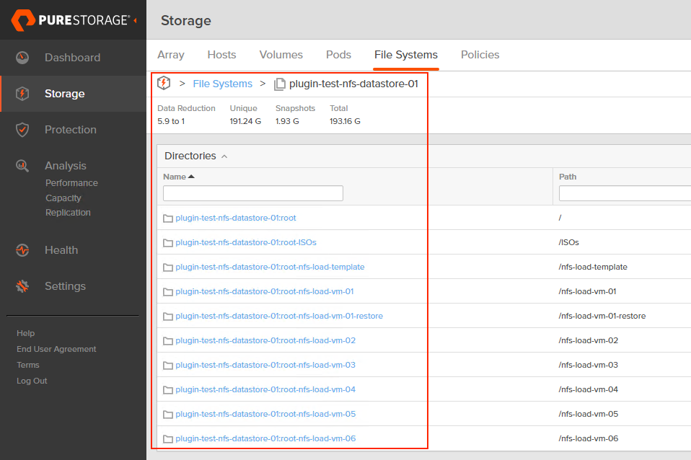Open the Policies tab
This screenshot has height=460, width=691.
pyautogui.click(x=480, y=55)
